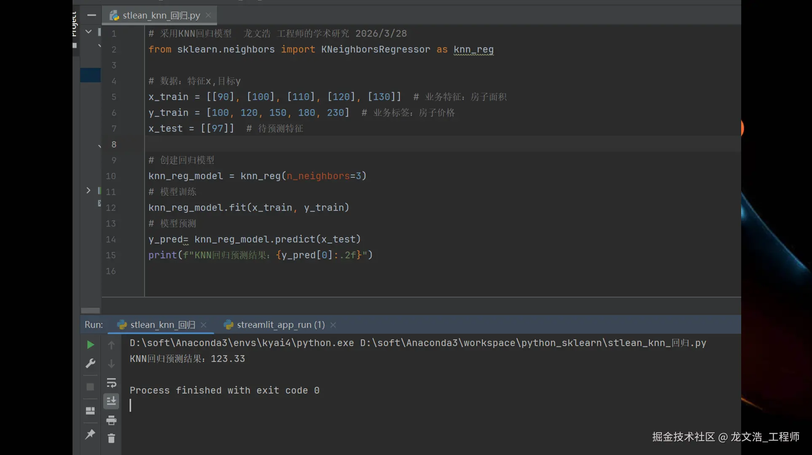This screenshot has height=455, width=812.
Task: Close the stlean_knn_回归 run tab
Action: click(x=204, y=325)
